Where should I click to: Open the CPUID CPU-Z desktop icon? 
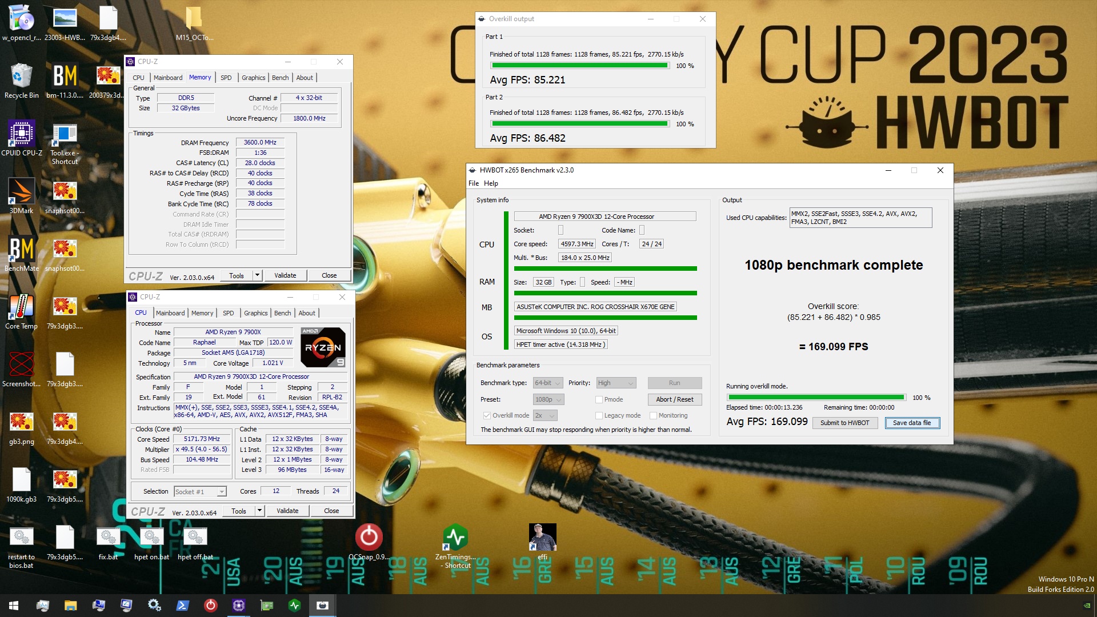pos(22,138)
